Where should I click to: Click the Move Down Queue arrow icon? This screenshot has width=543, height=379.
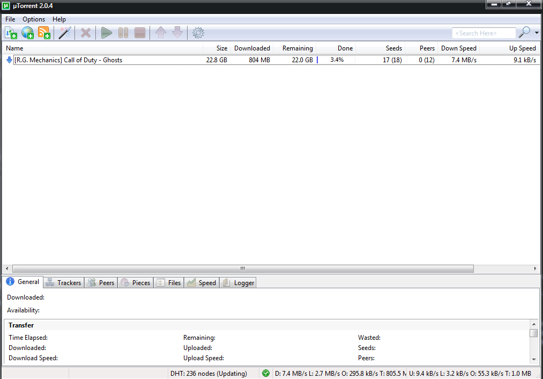[177, 33]
